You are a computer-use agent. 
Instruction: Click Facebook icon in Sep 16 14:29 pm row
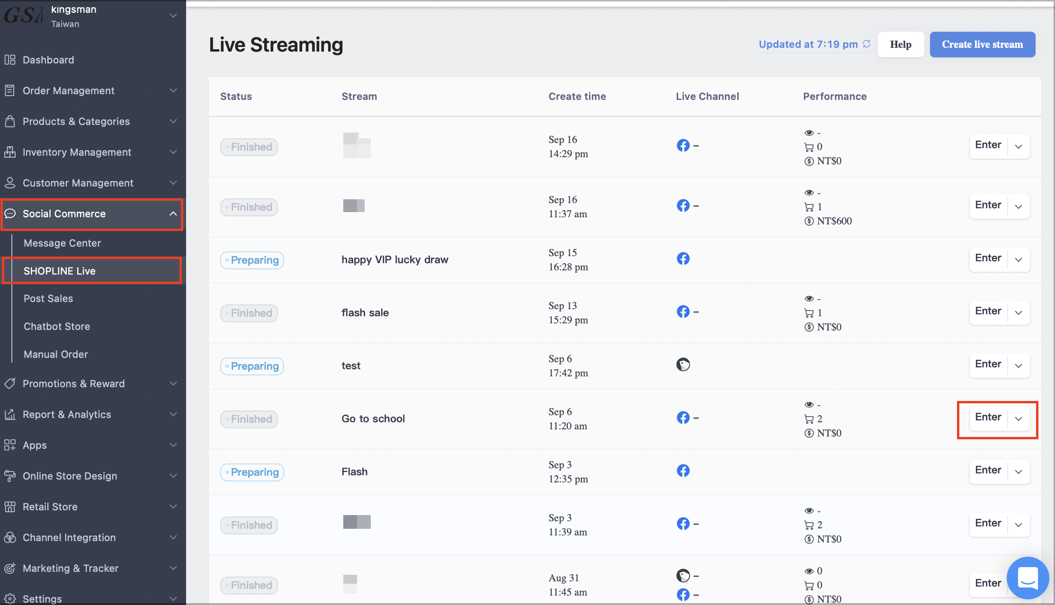coord(683,145)
